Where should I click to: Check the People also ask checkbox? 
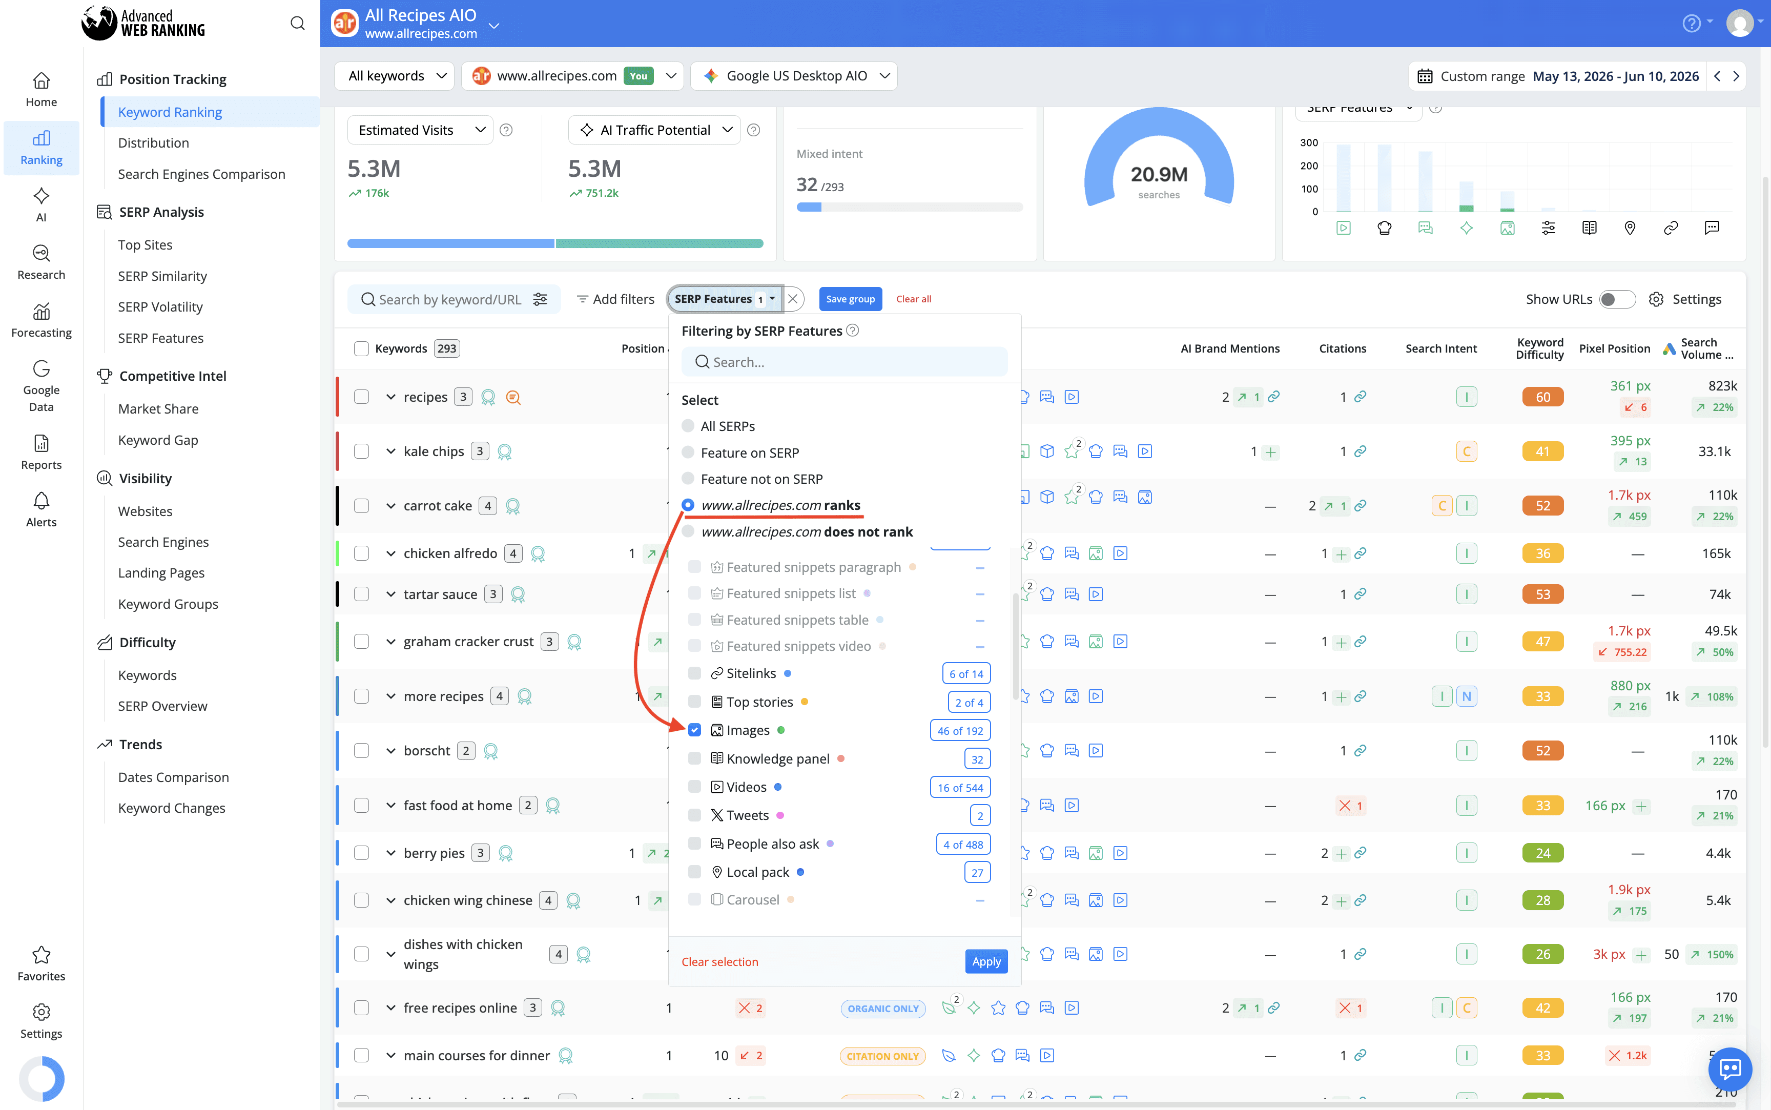click(x=694, y=844)
